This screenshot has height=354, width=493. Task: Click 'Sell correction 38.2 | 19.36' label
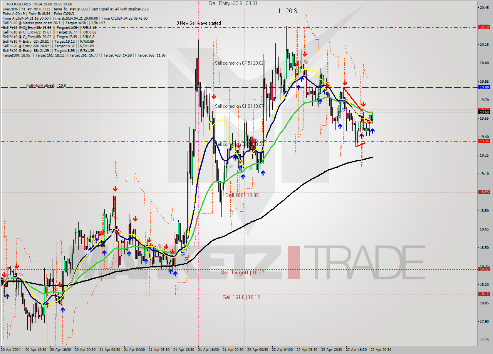click(239, 144)
